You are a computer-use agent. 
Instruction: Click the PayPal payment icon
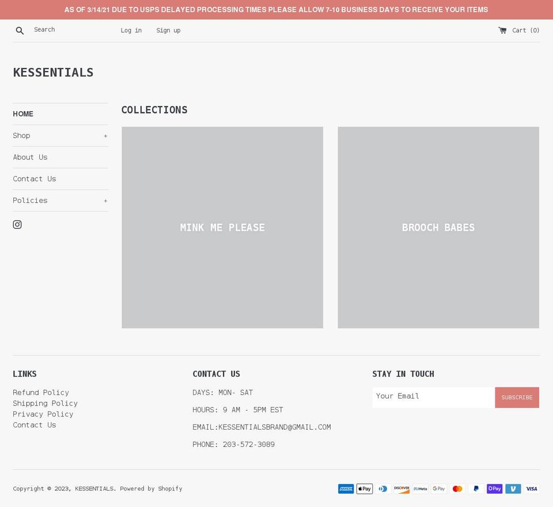point(476,489)
